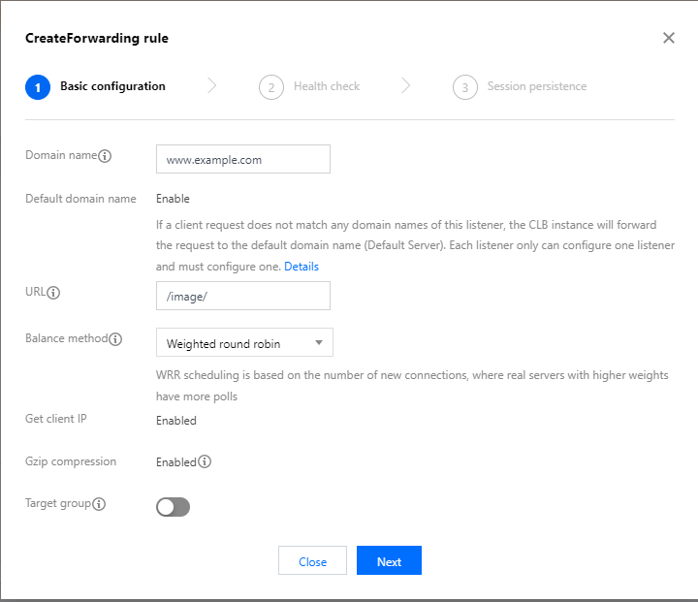Click the step 2 number circle
This screenshot has width=698, height=602.
(271, 87)
